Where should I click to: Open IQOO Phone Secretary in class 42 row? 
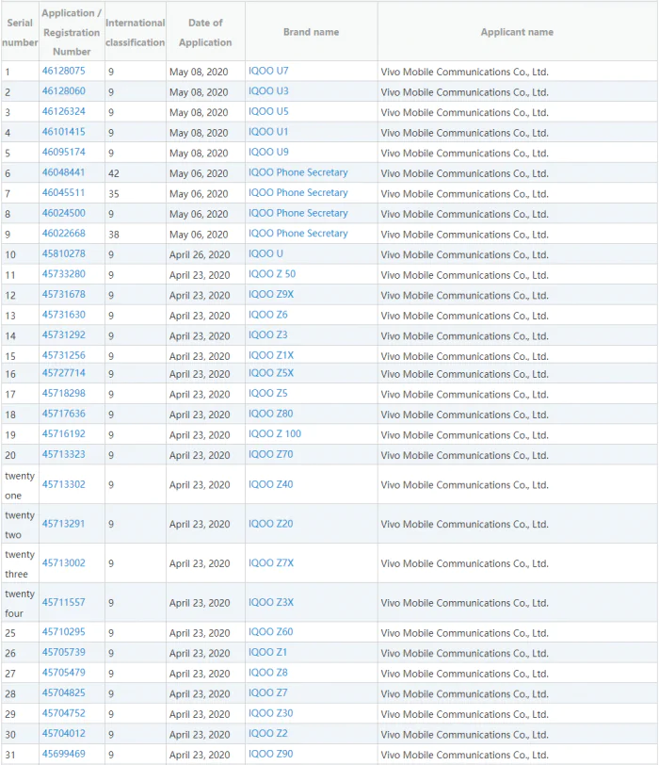[x=298, y=172]
